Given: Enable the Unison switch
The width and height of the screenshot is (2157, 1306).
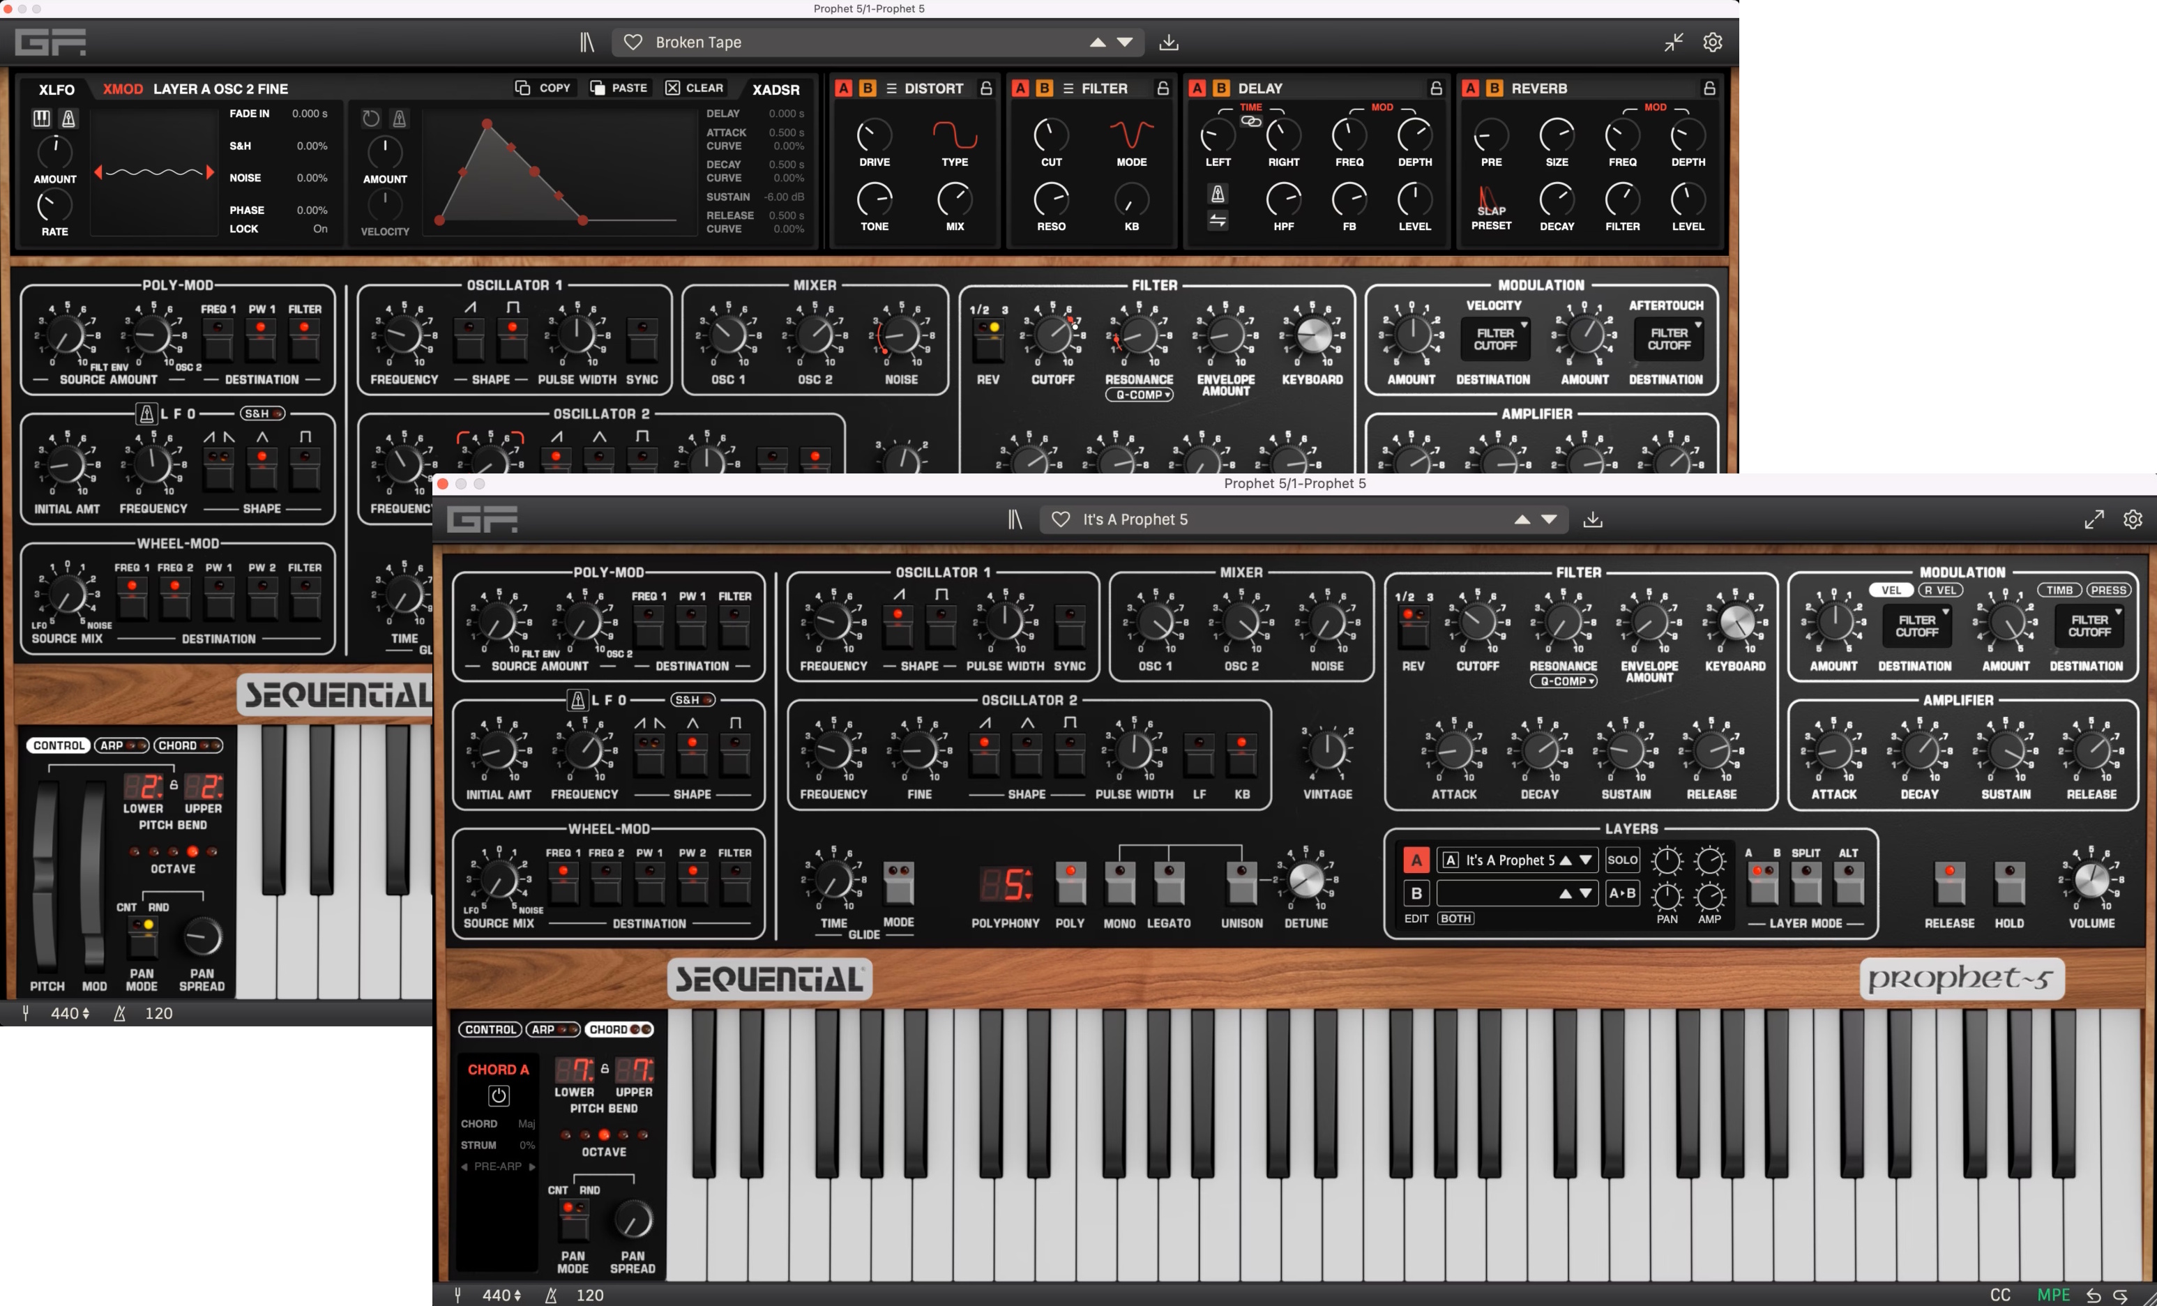Looking at the screenshot, I should [1241, 882].
